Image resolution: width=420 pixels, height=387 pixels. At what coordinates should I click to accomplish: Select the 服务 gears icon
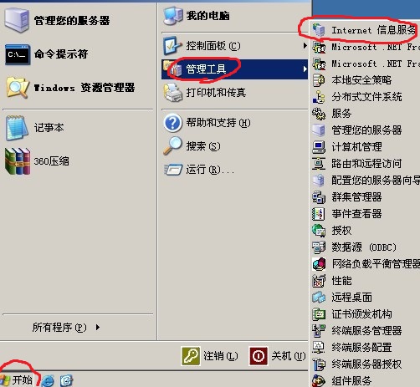319,114
